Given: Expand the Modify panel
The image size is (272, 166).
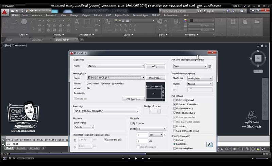Looking at the screenshot, I should tap(58, 35).
